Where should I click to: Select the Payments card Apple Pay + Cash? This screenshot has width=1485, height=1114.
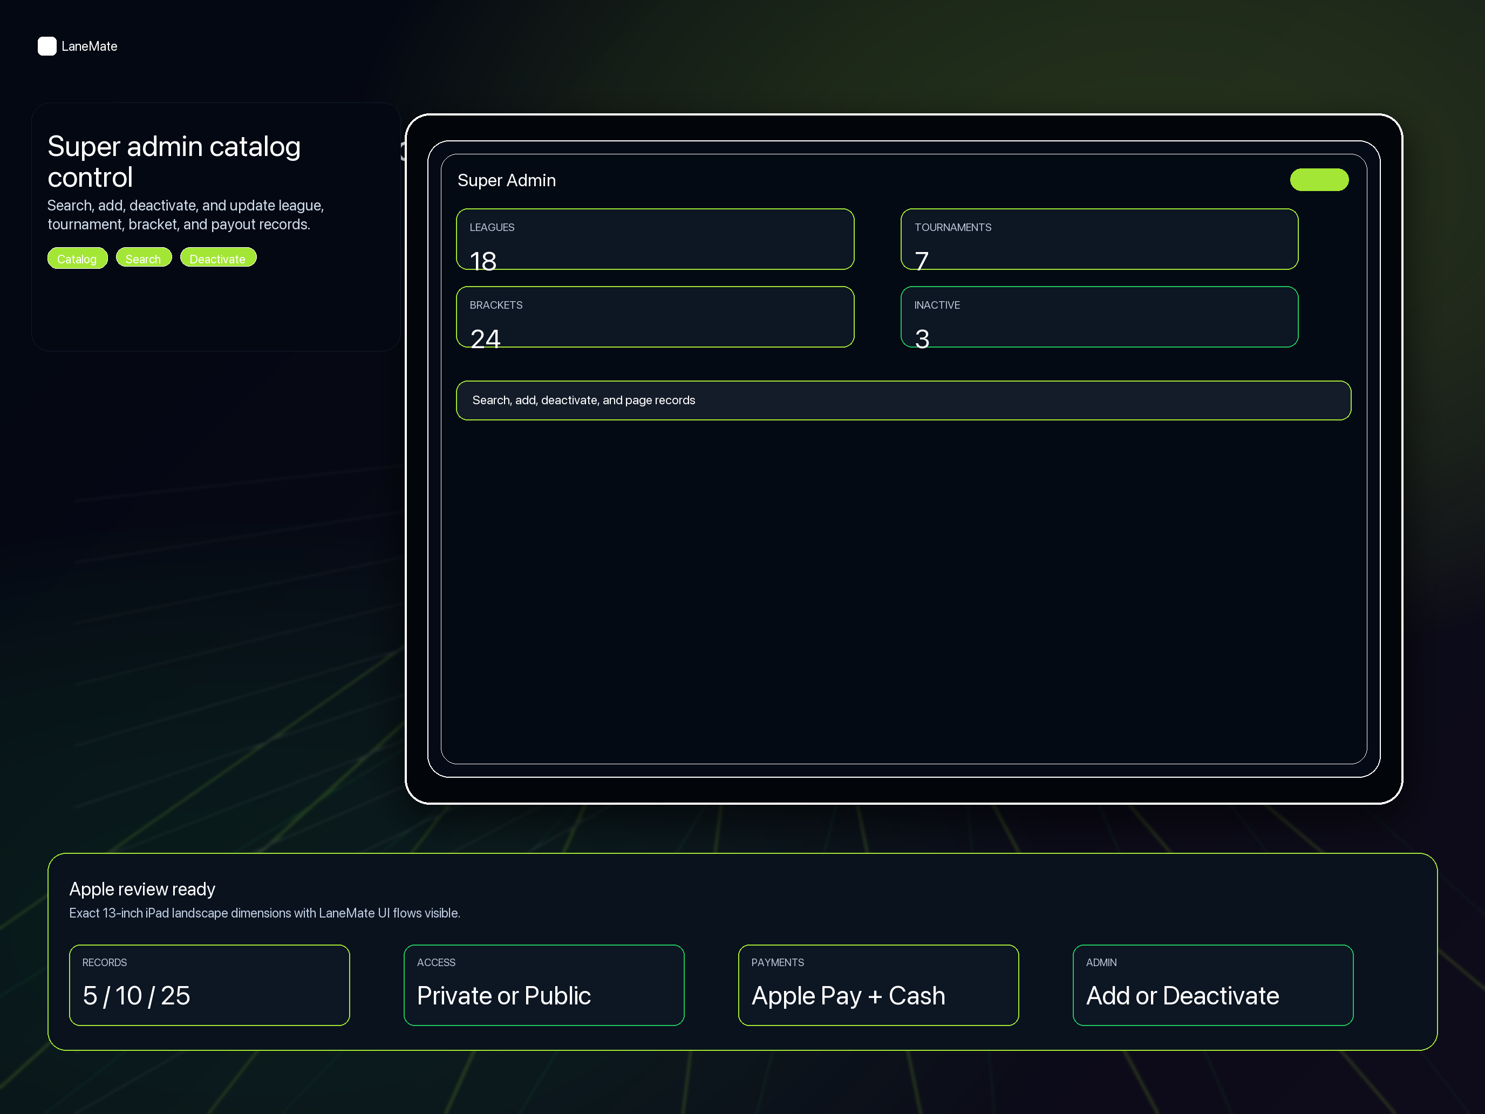(x=878, y=984)
